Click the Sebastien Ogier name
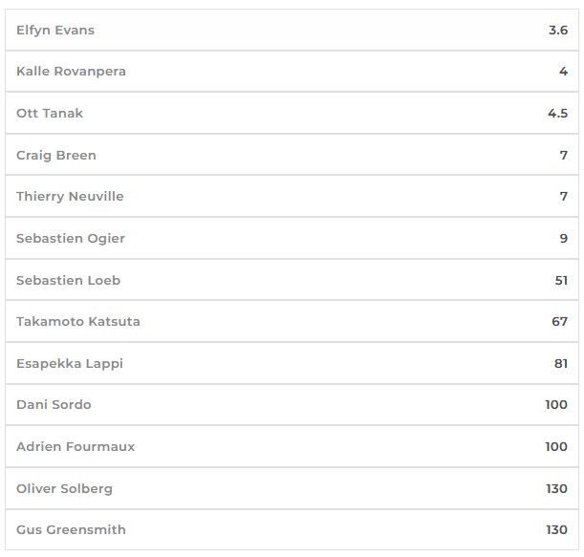Viewport: 584px width, 557px height. pyautogui.click(x=71, y=238)
